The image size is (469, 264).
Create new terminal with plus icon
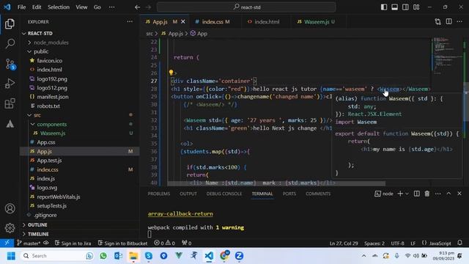tap(400, 194)
